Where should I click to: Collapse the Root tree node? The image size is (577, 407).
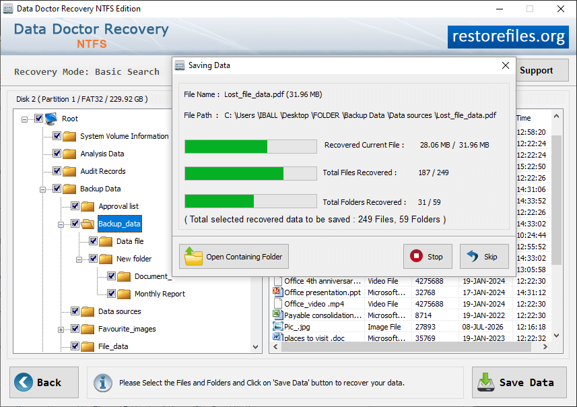pyautogui.click(x=25, y=119)
